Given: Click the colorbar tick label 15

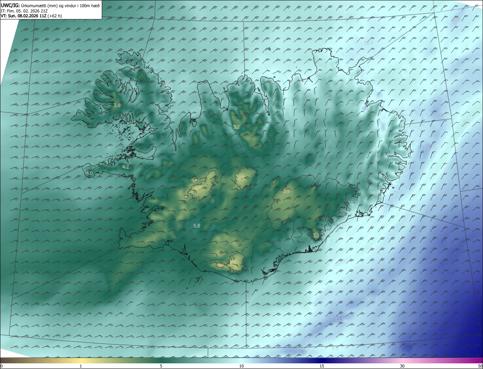Looking at the screenshot, I should pyautogui.click(x=322, y=366).
